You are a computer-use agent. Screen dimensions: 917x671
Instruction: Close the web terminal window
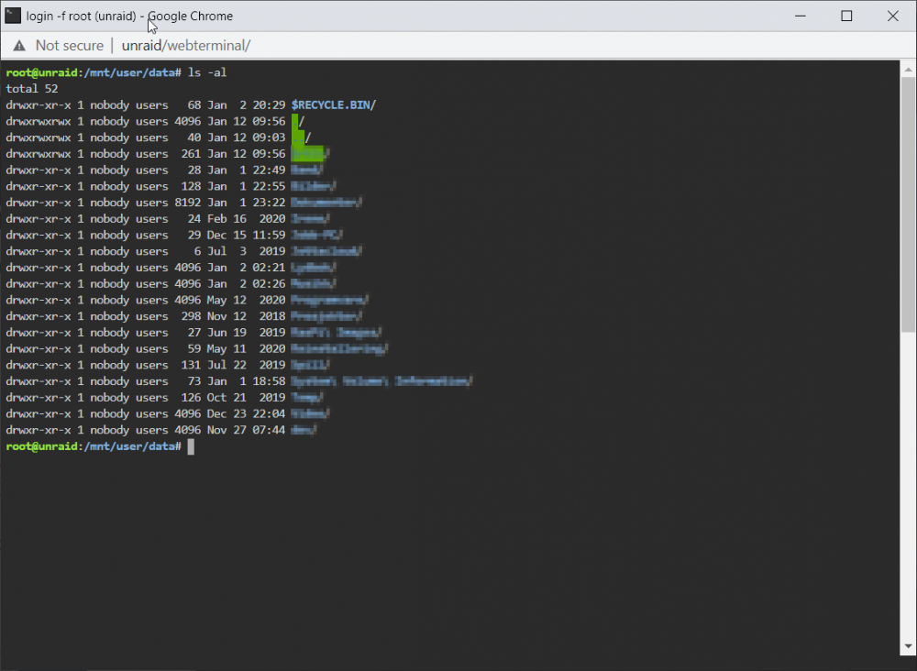point(892,16)
